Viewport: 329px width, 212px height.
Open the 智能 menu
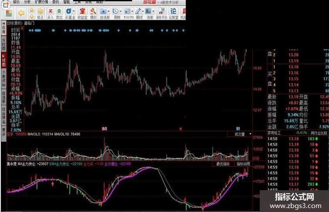[67, 2]
